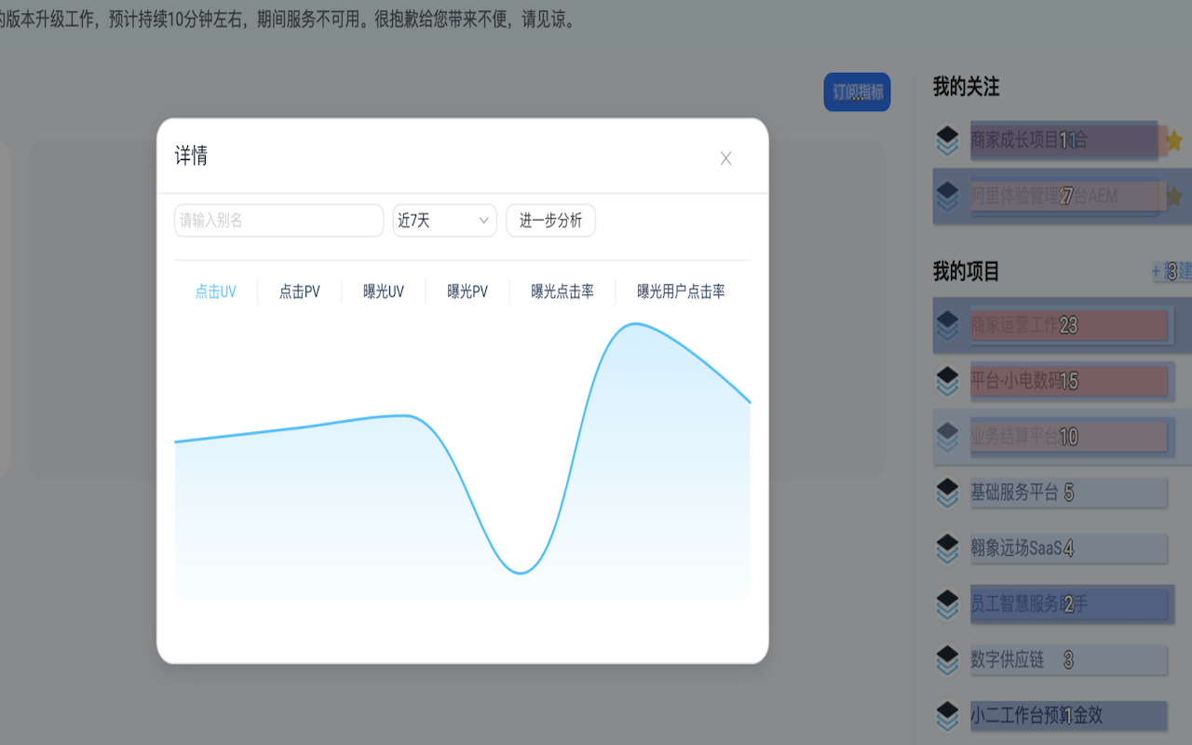Click the version upgrade notice text
The image size is (1192, 745).
pyautogui.click(x=289, y=19)
